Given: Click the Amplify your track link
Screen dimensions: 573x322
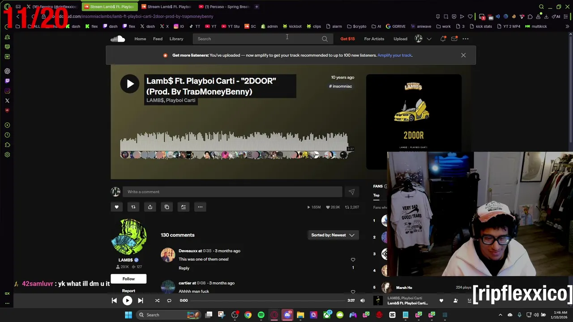Looking at the screenshot, I should coord(394,55).
